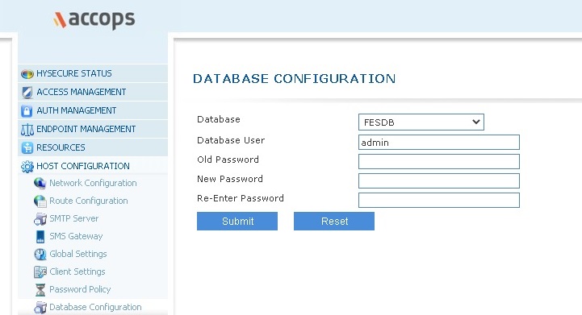Submit the database configuration form
This screenshot has width=582, height=315.
[237, 222]
